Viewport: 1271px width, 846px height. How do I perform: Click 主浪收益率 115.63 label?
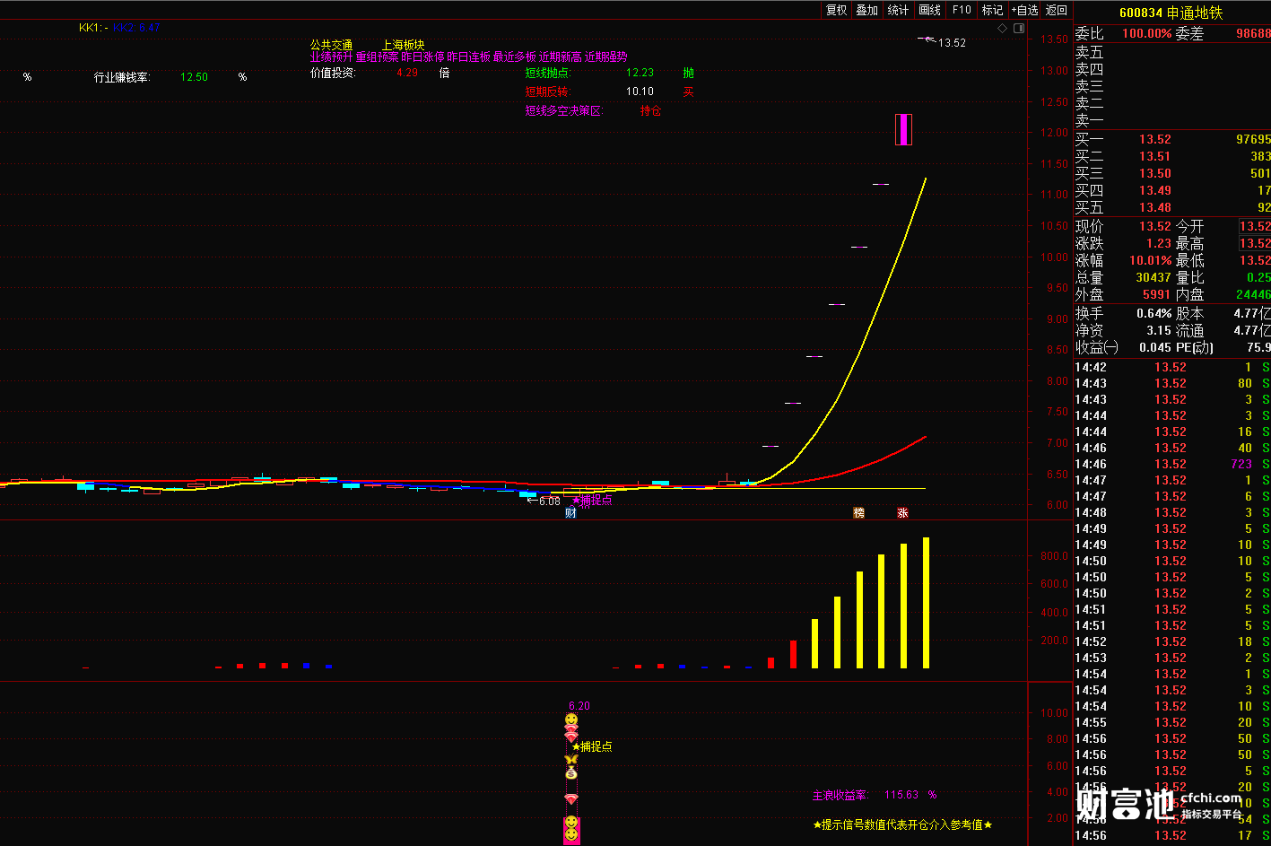click(874, 795)
